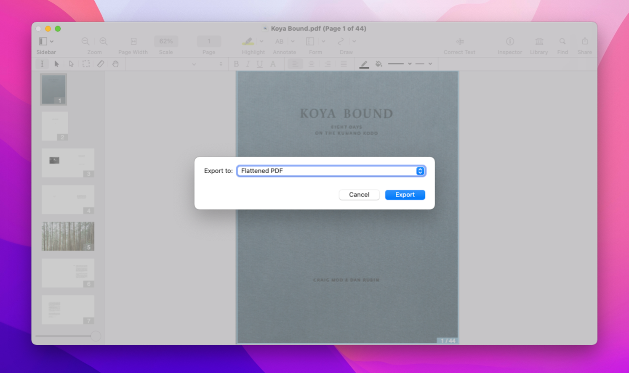The image size is (629, 373).
Task: Activate the rectangular select tool
Action: click(x=86, y=64)
